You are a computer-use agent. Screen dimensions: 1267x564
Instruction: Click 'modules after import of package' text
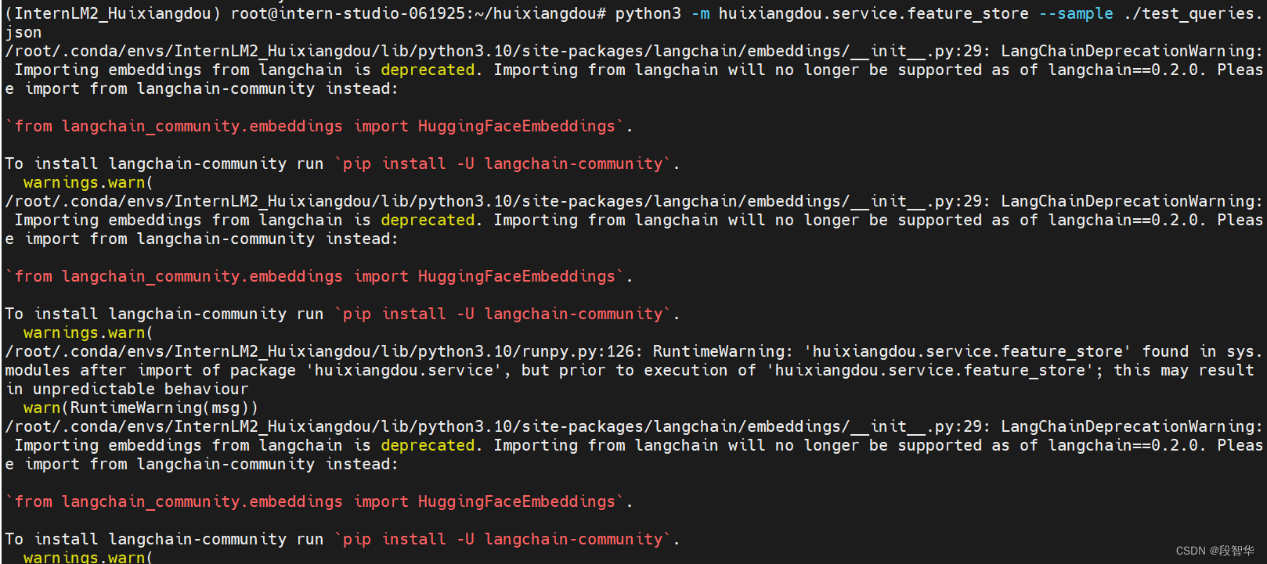coord(150,370)
